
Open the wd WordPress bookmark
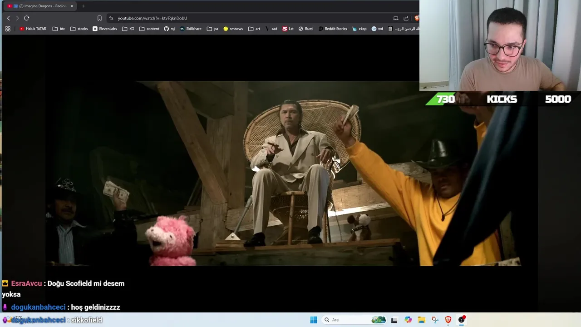377,29
